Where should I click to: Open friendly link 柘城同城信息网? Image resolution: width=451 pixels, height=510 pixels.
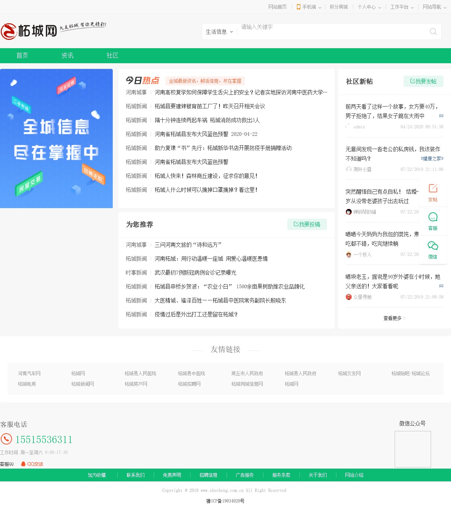[x=247, y=384]
